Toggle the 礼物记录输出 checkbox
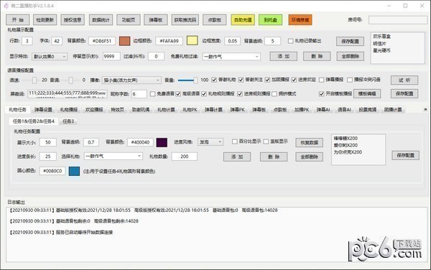The width and height of the screenshot is (431, 270). (290, 41)
